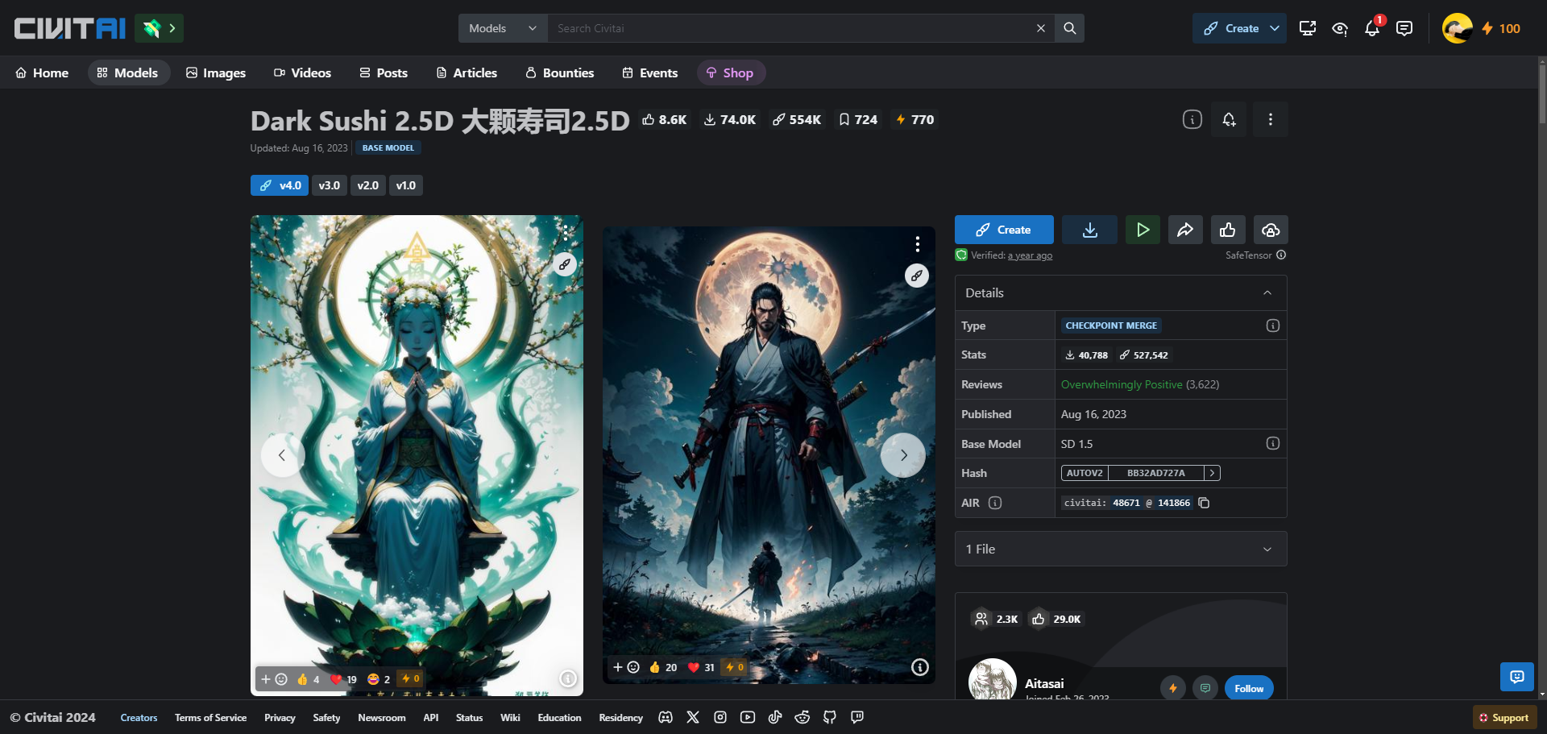The image size is (1547, 734).
Task: Open Overwhelmingly Positive reviews link
Action: 1122,384
